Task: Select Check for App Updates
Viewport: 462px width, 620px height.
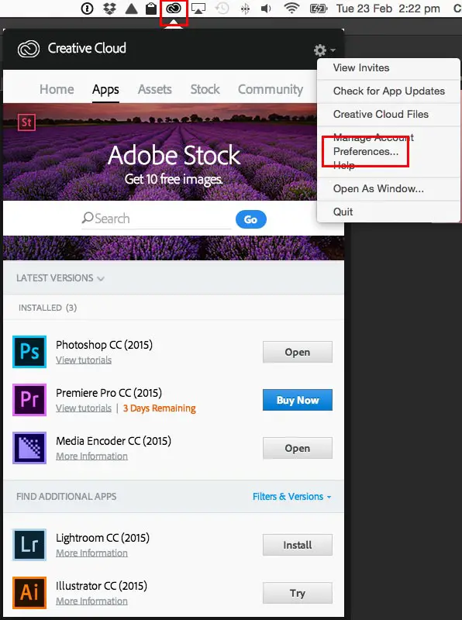Action: (388, 91)
